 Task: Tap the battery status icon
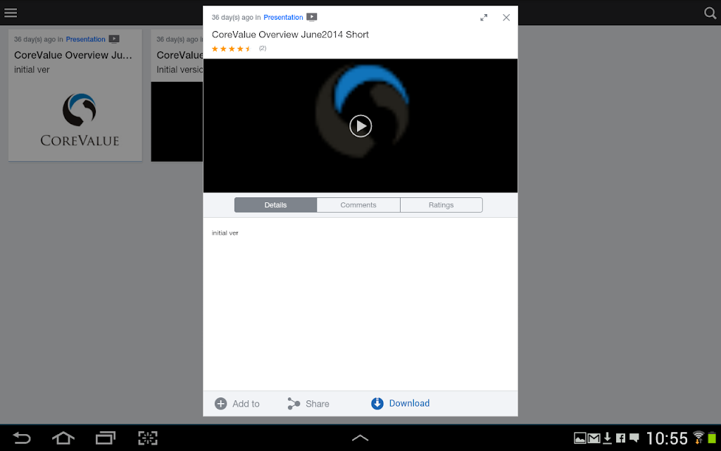[712, 438]
